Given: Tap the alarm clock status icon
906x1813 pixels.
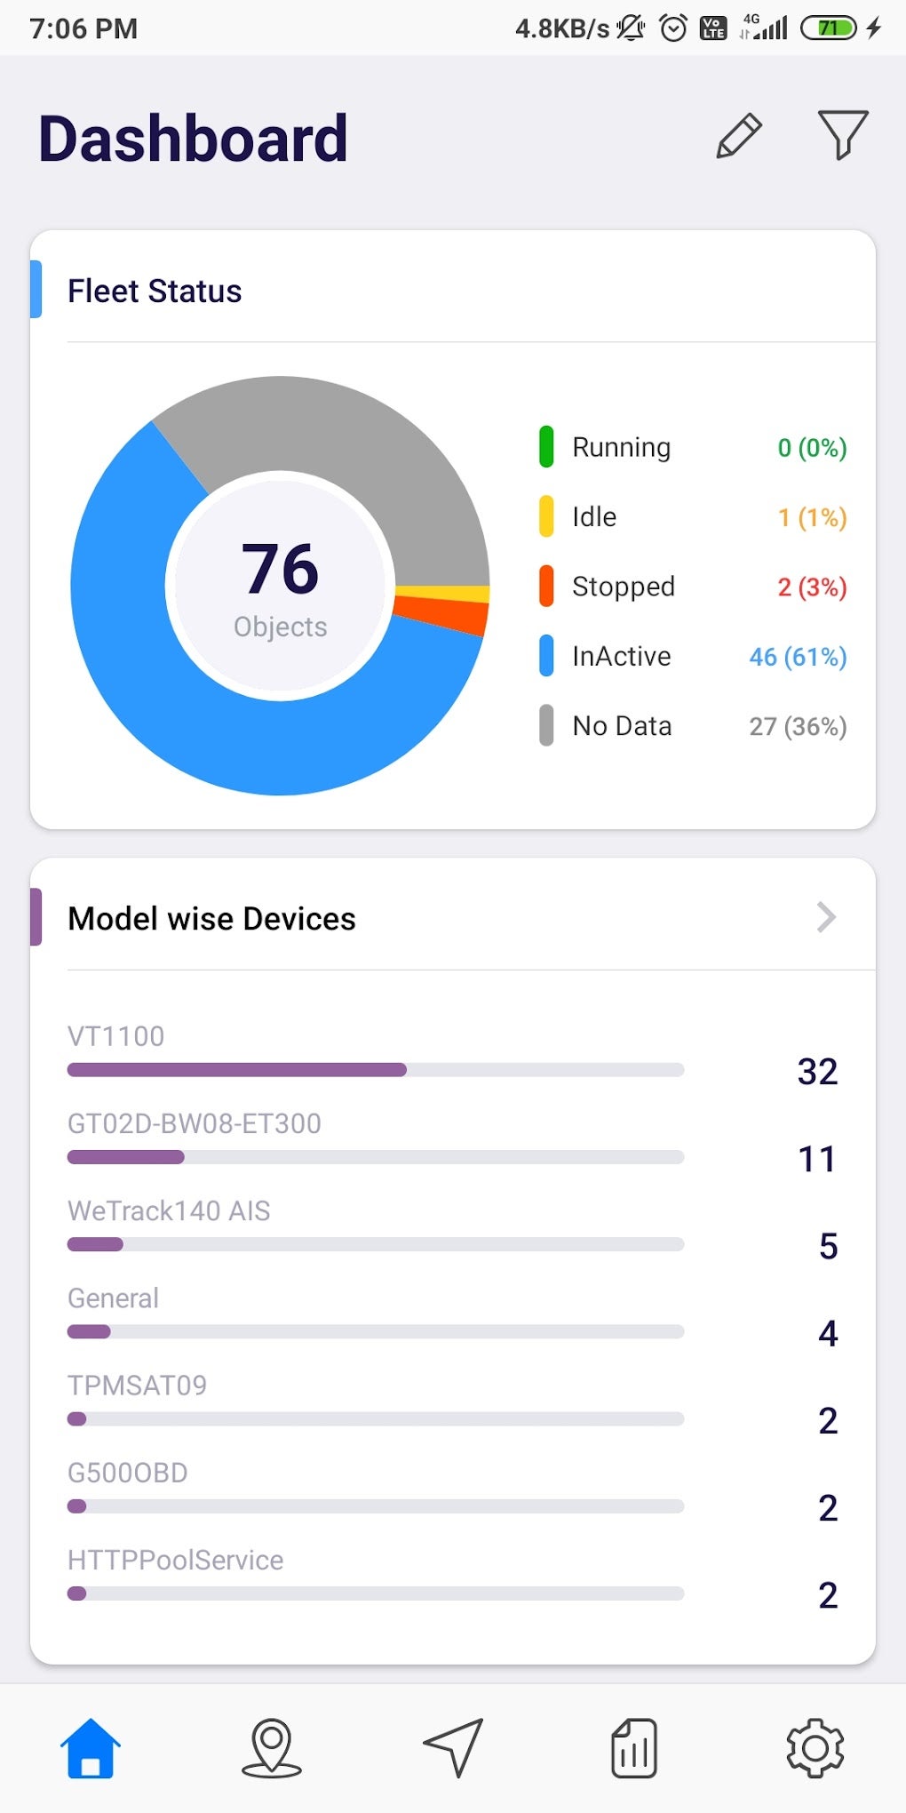Looking at the screenshot, I should [x=673, y=28].
